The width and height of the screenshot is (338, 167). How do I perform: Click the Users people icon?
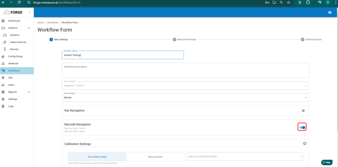click(3, 85)
